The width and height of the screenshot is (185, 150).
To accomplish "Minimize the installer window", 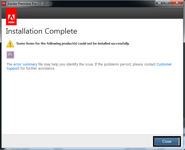I will click(x=159, y=3).
